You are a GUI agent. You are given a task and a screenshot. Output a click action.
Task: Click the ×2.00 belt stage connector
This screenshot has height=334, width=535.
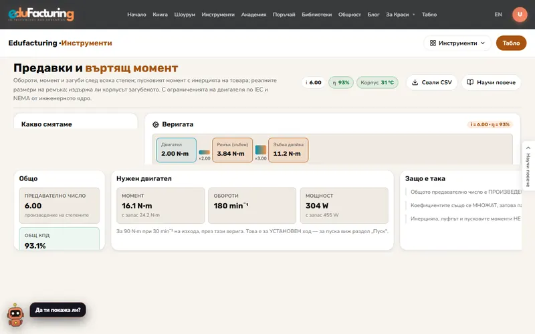coord(205,155)
